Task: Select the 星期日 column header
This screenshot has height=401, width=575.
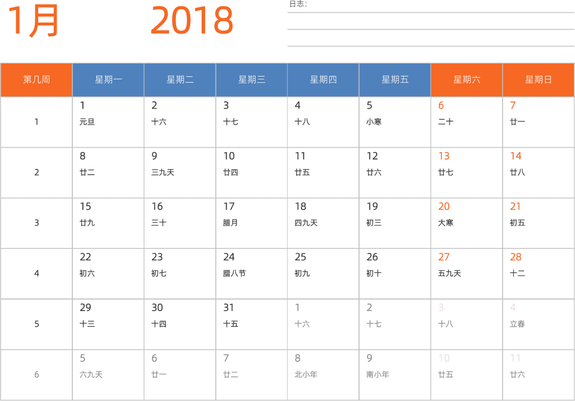Action: coord(539,80)
